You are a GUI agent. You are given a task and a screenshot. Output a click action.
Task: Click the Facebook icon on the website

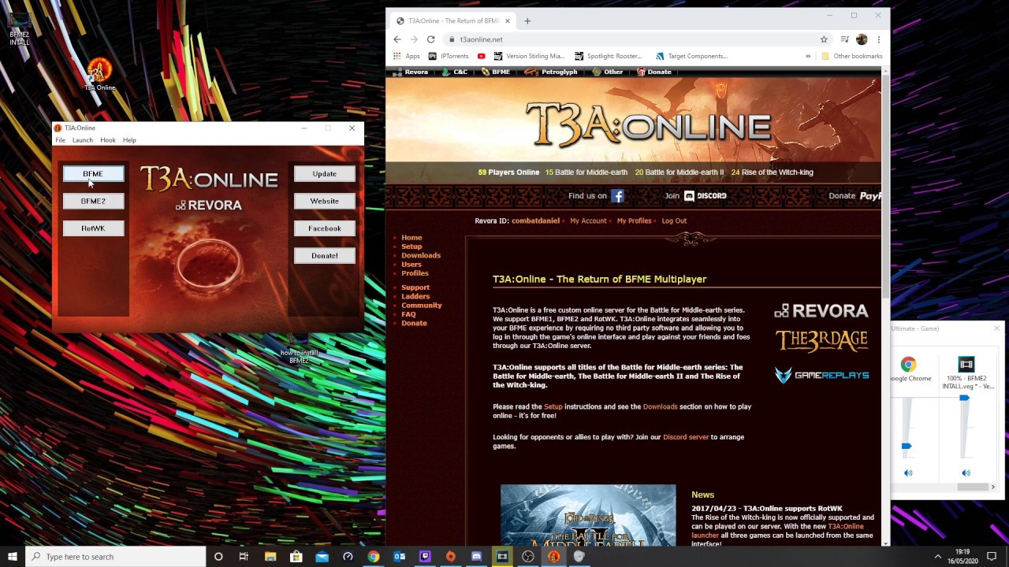pos(617,196)
